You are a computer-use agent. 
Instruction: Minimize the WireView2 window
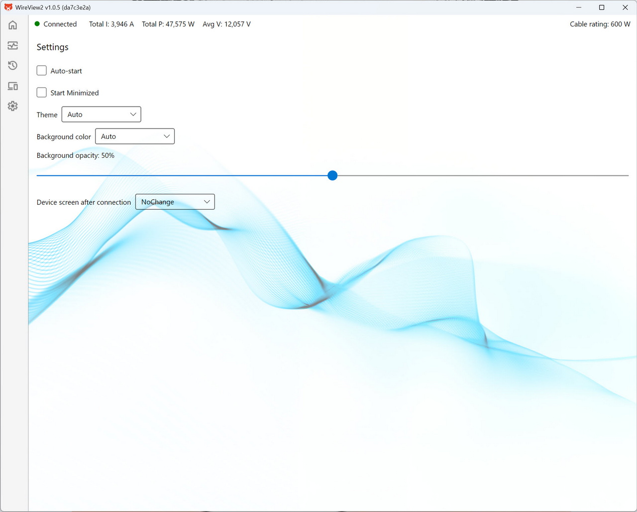pos(579,7)
